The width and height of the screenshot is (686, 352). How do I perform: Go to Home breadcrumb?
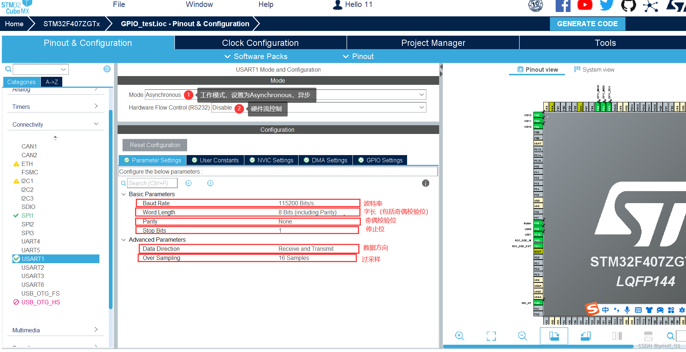tap(14, 24)
